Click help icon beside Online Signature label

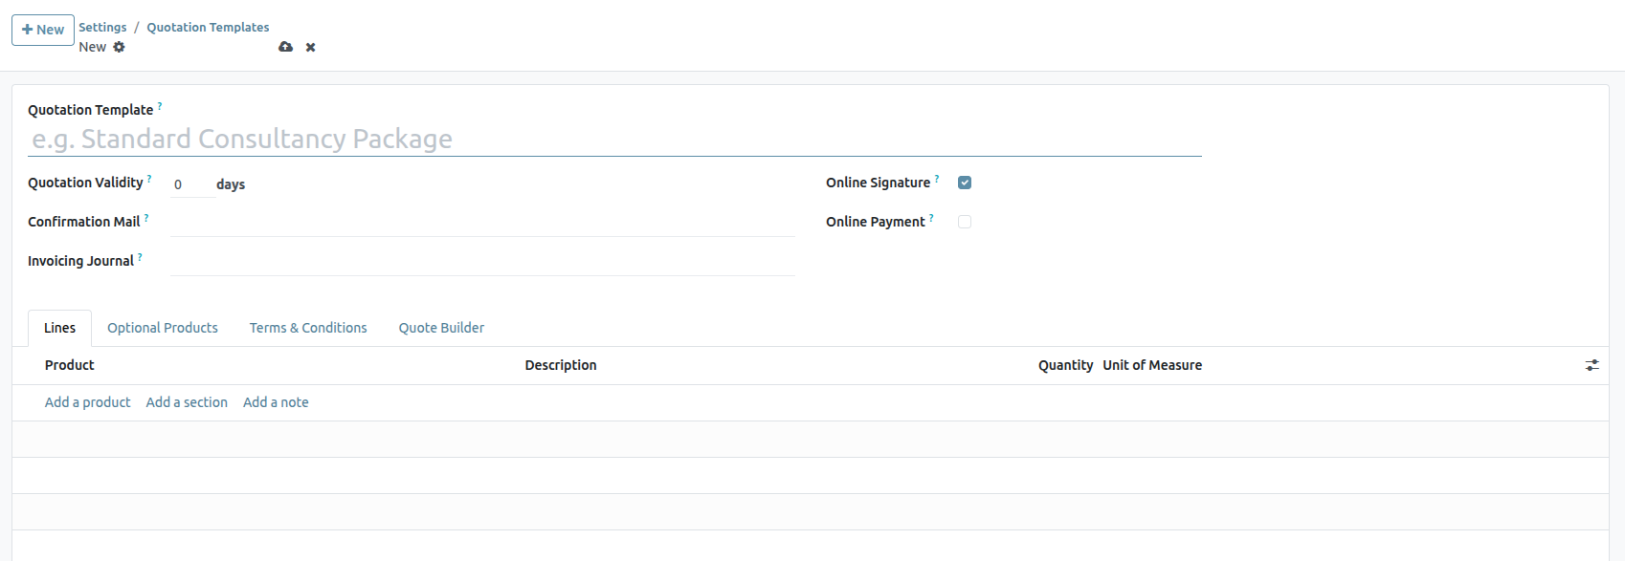(937, 179)
